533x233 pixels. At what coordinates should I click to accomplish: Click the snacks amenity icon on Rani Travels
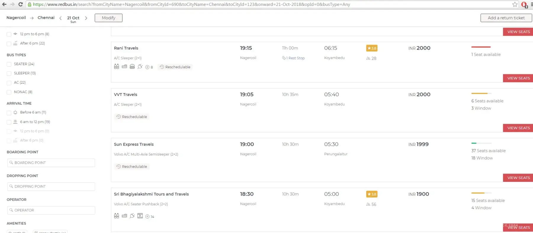click(132, 67)
